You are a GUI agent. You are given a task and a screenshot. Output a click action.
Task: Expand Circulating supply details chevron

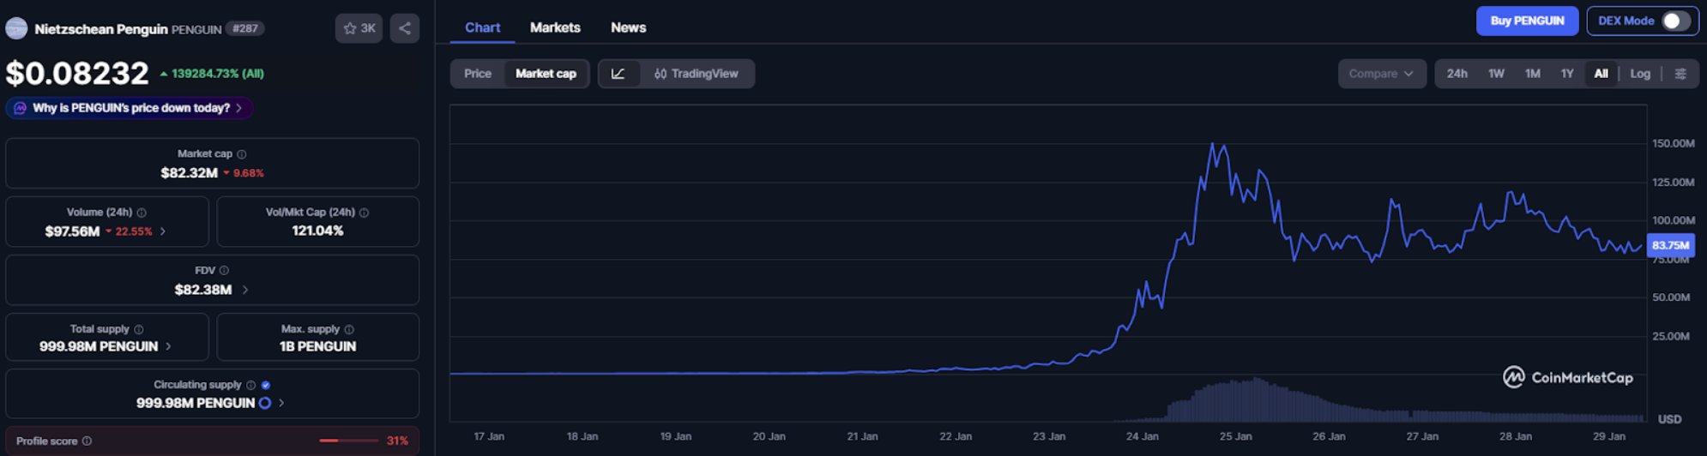(281, 403)
